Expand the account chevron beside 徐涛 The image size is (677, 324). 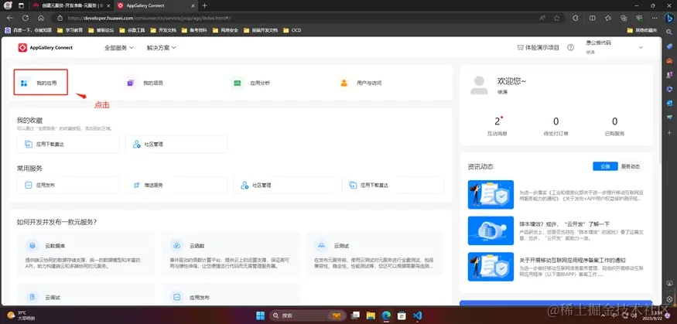point(641,47)
